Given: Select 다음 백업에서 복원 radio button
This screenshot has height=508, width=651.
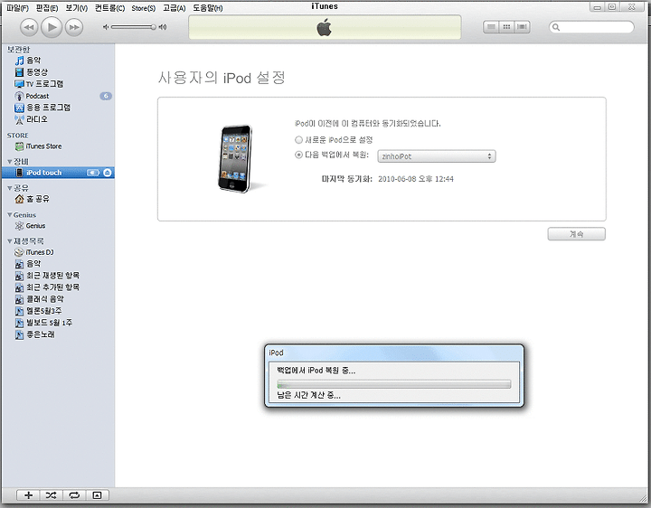Looking at the screenshot, I should pos(298,155).
